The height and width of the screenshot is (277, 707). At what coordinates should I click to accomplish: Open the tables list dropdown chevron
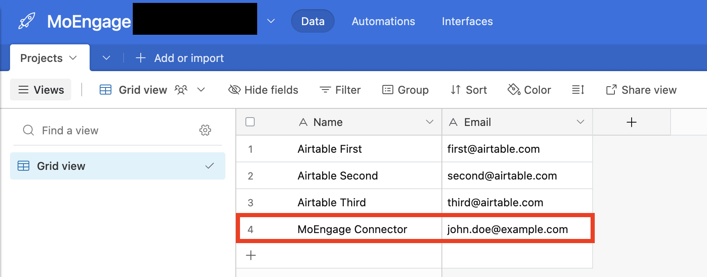[x=106, y=58]
